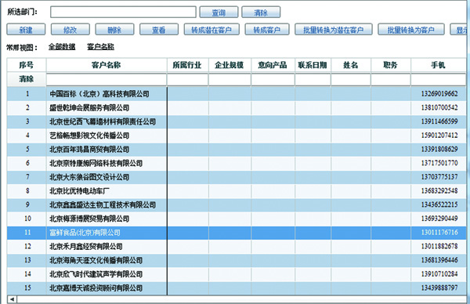This screenshot has height=304, width=470.
Task: Select row 艺格畅想影视文化传播公司
Action: (237, 136)
